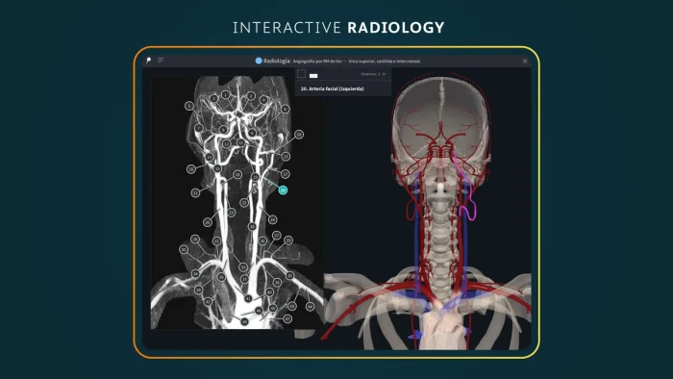Open the list menu icon beside the pin
The height and width of the screenshot is (379, 673).
(161, 60)
